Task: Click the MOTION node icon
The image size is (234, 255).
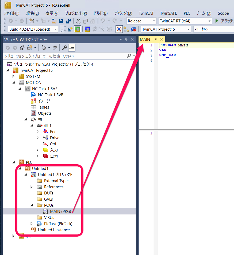Action: pyautogui.click(x=21, y=83)
